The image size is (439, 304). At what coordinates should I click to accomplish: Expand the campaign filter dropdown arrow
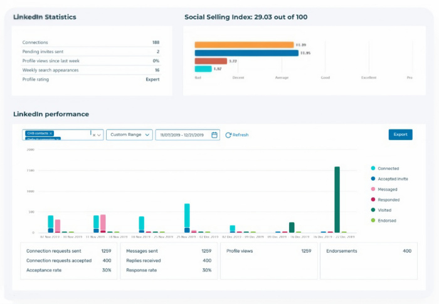coord(99,134)
